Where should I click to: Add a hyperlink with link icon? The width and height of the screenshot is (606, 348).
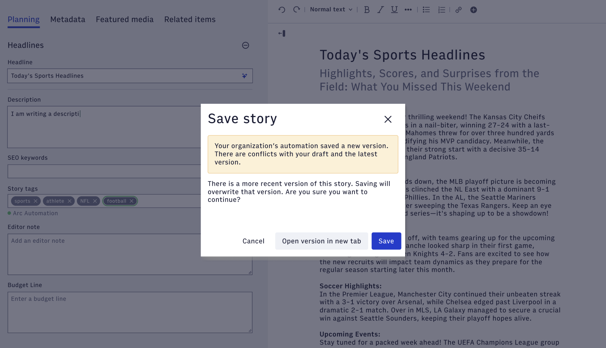458,10
